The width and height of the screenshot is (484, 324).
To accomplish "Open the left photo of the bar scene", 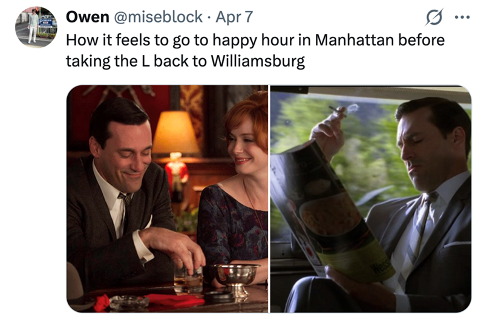I will pos(167,199).
